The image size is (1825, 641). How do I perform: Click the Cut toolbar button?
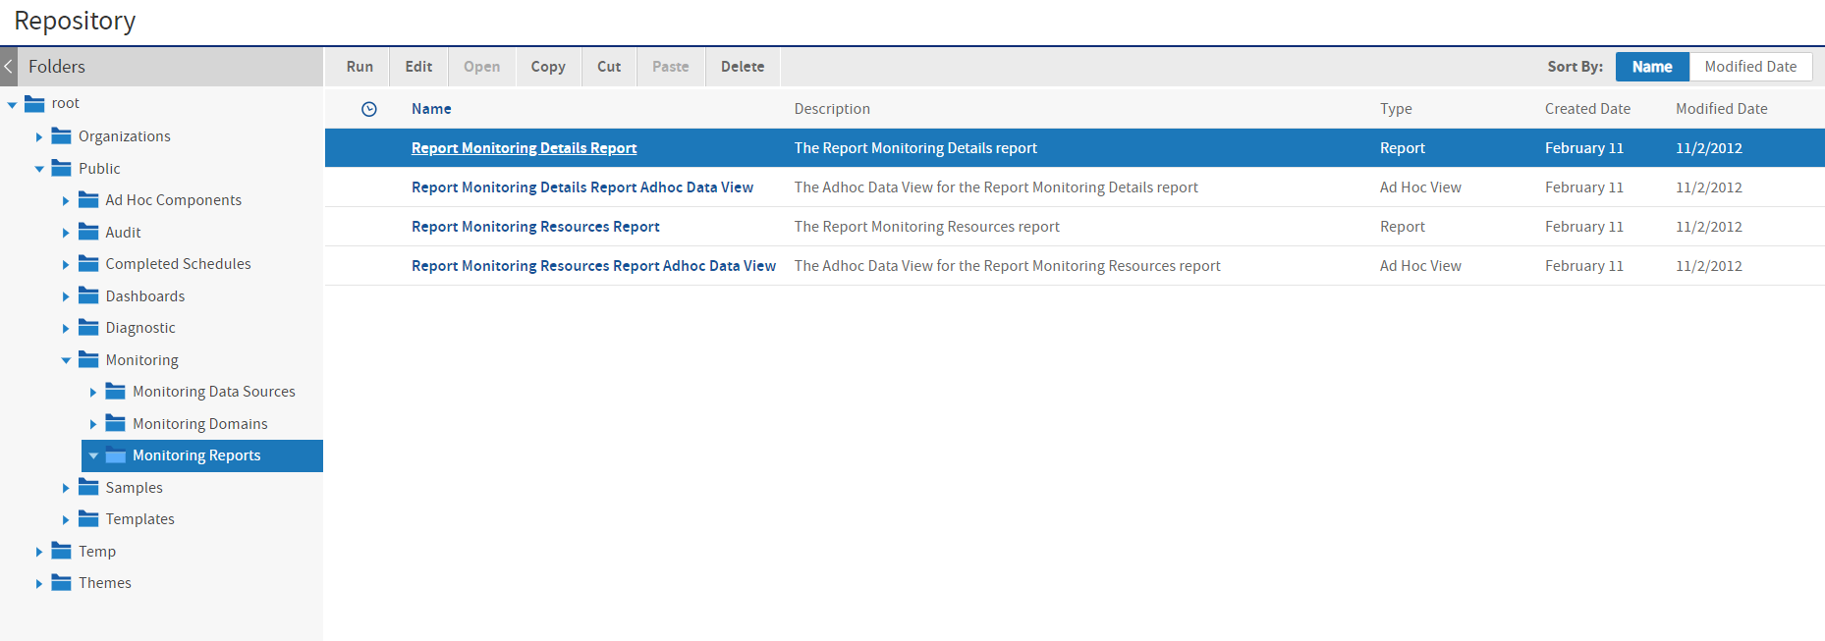point(609,67)
